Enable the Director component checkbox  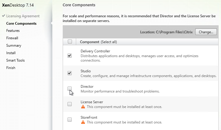point(70,89)
